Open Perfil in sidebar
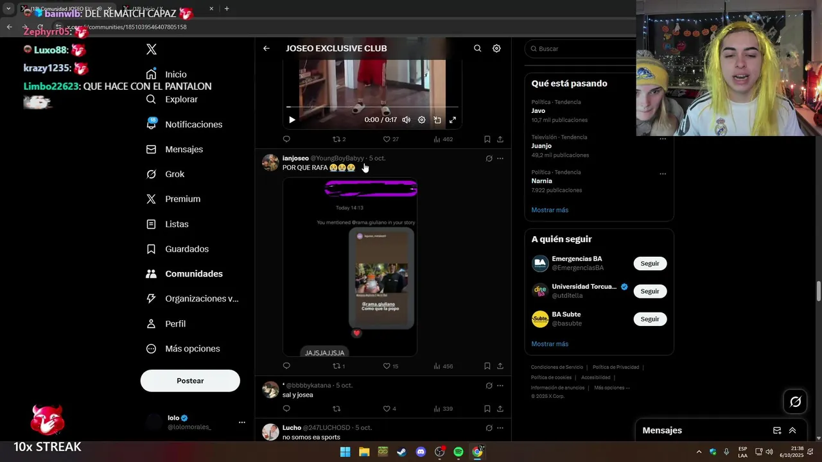 [x=166, y=324]
